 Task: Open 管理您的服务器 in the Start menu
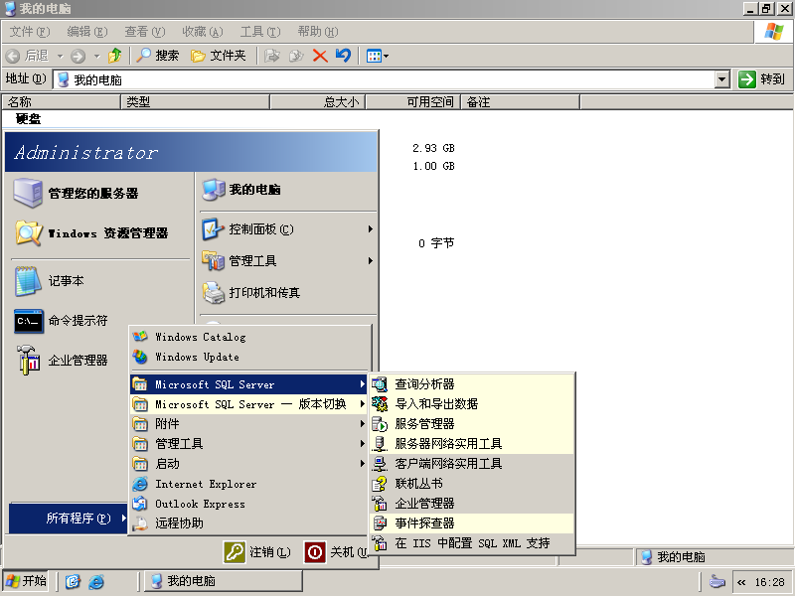tap(100, 193)
